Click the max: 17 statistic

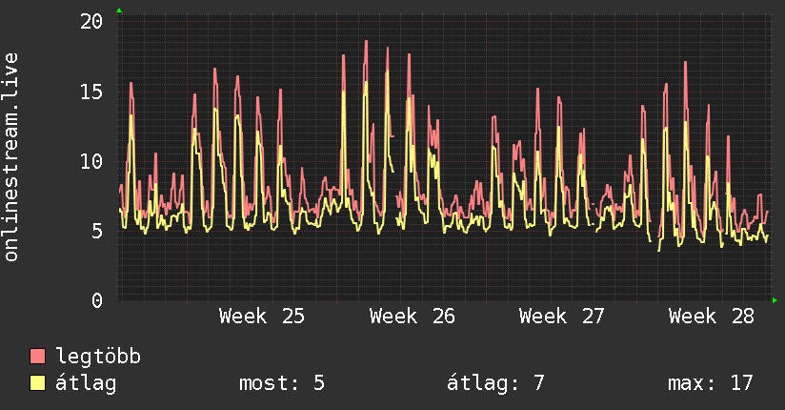tap(711, 383)
